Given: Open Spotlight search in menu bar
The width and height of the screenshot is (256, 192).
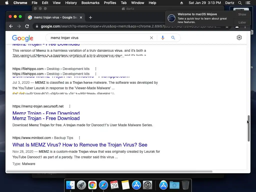Looking at the screenshot, I should click(x=240, y=3).
